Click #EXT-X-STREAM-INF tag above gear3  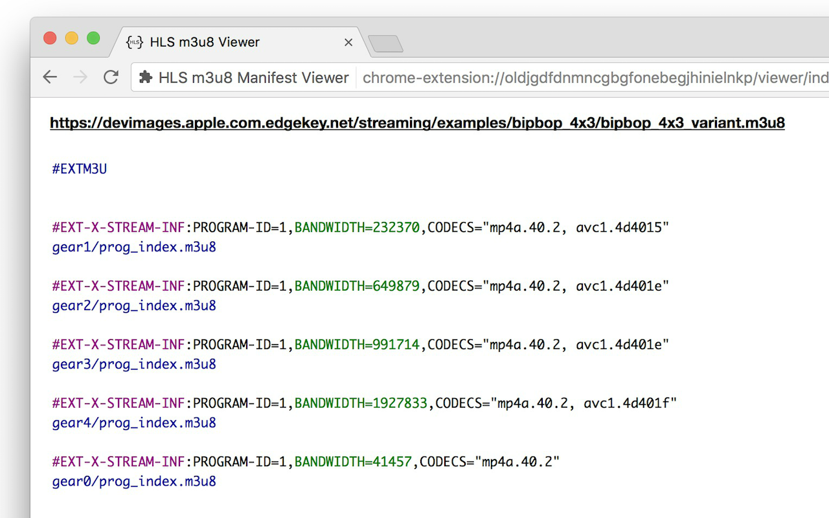point(119,344)
